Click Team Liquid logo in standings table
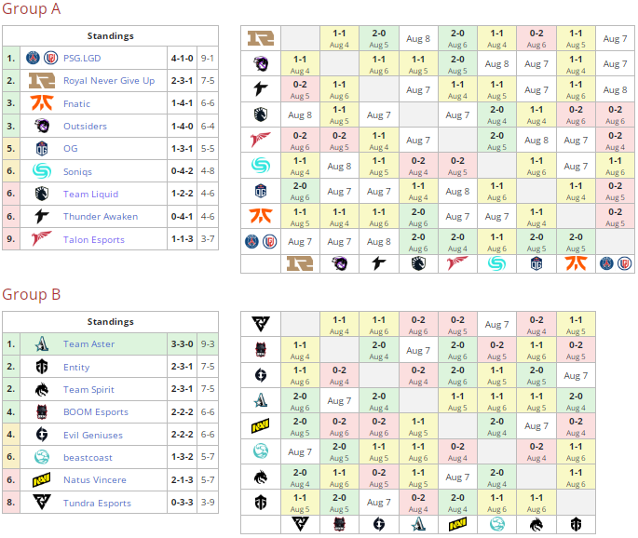 [41, 194]
